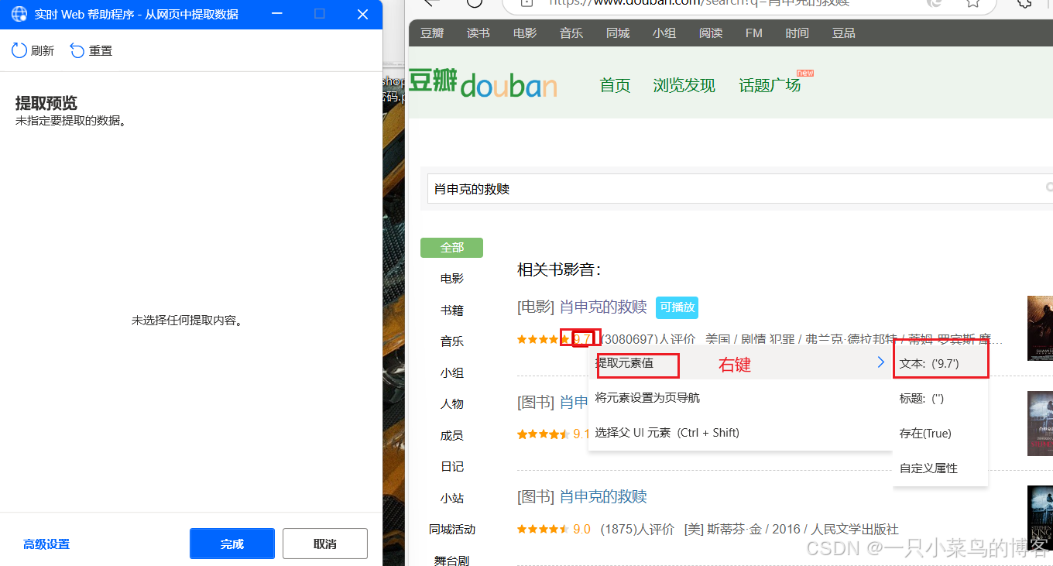Click the 豆瓣 douban logo
The height and width of the screenshot is (566, 1053).
click(482, 84)
